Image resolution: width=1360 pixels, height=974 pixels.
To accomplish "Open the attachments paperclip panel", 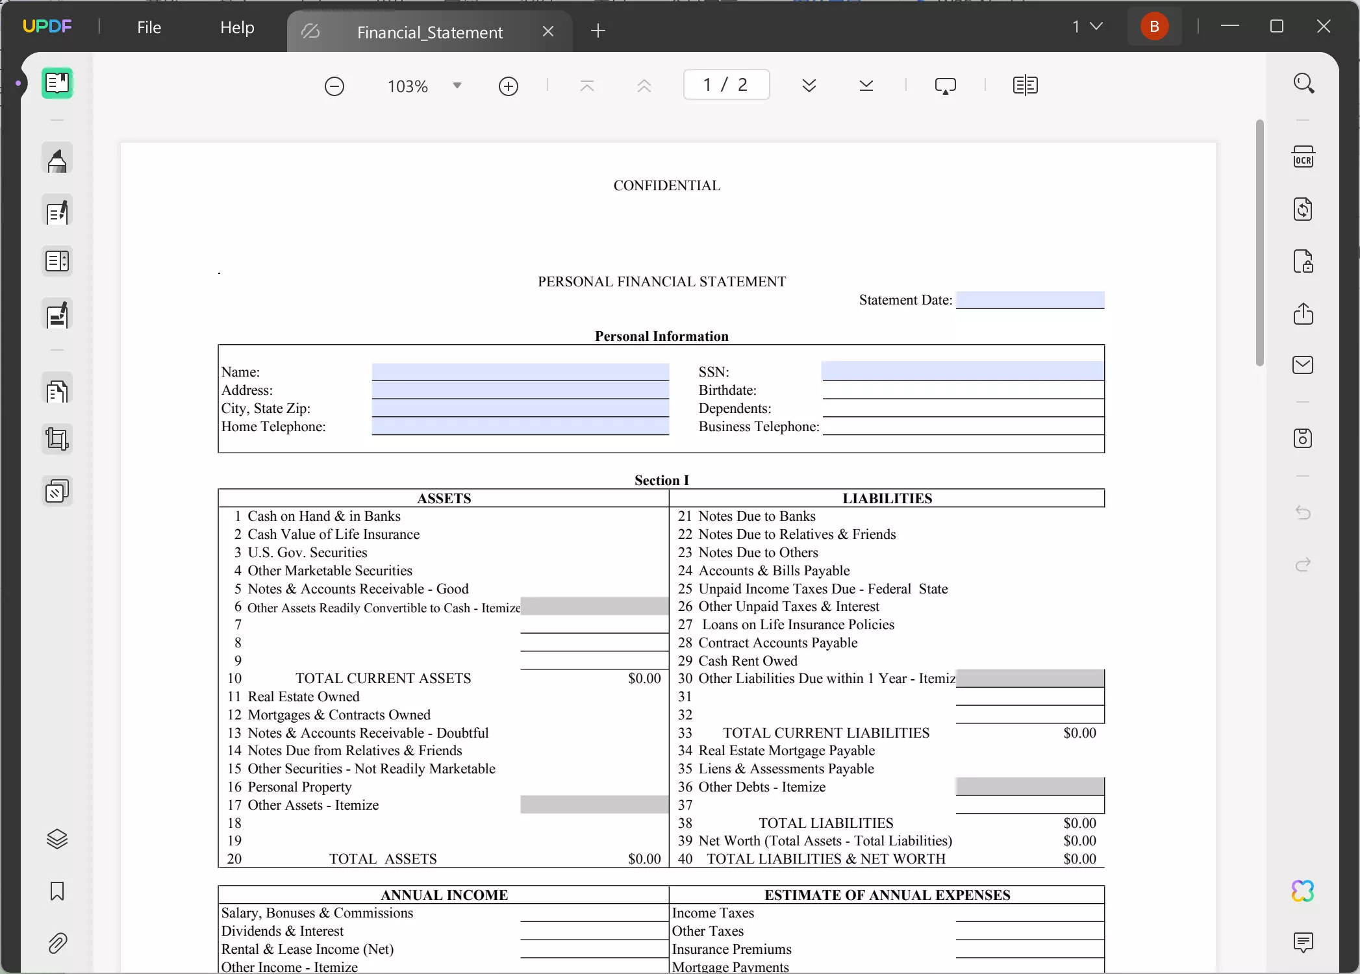I will (x=57, y=943).
